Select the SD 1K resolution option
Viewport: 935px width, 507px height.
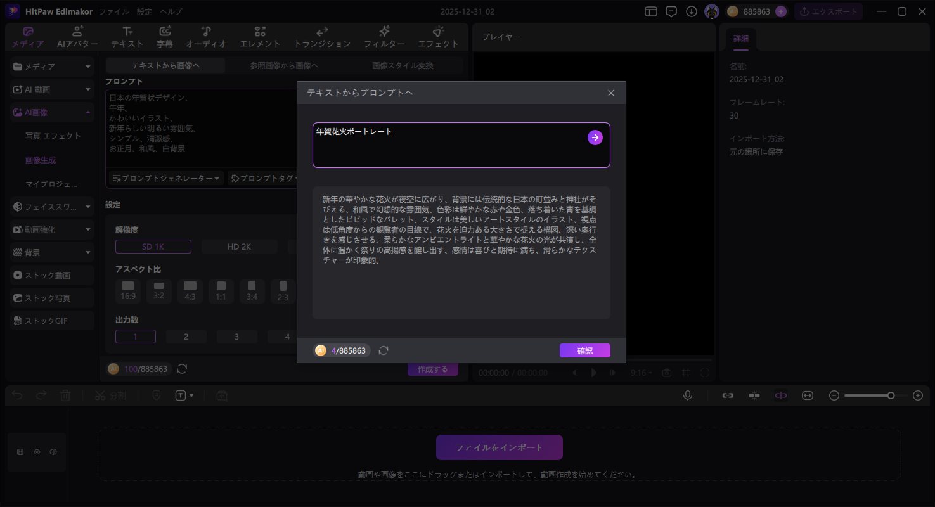[153, 246]
